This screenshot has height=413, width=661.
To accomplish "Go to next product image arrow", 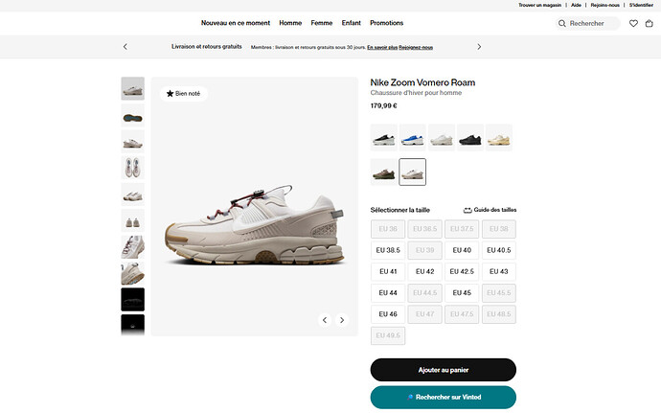I will (342, 320).
